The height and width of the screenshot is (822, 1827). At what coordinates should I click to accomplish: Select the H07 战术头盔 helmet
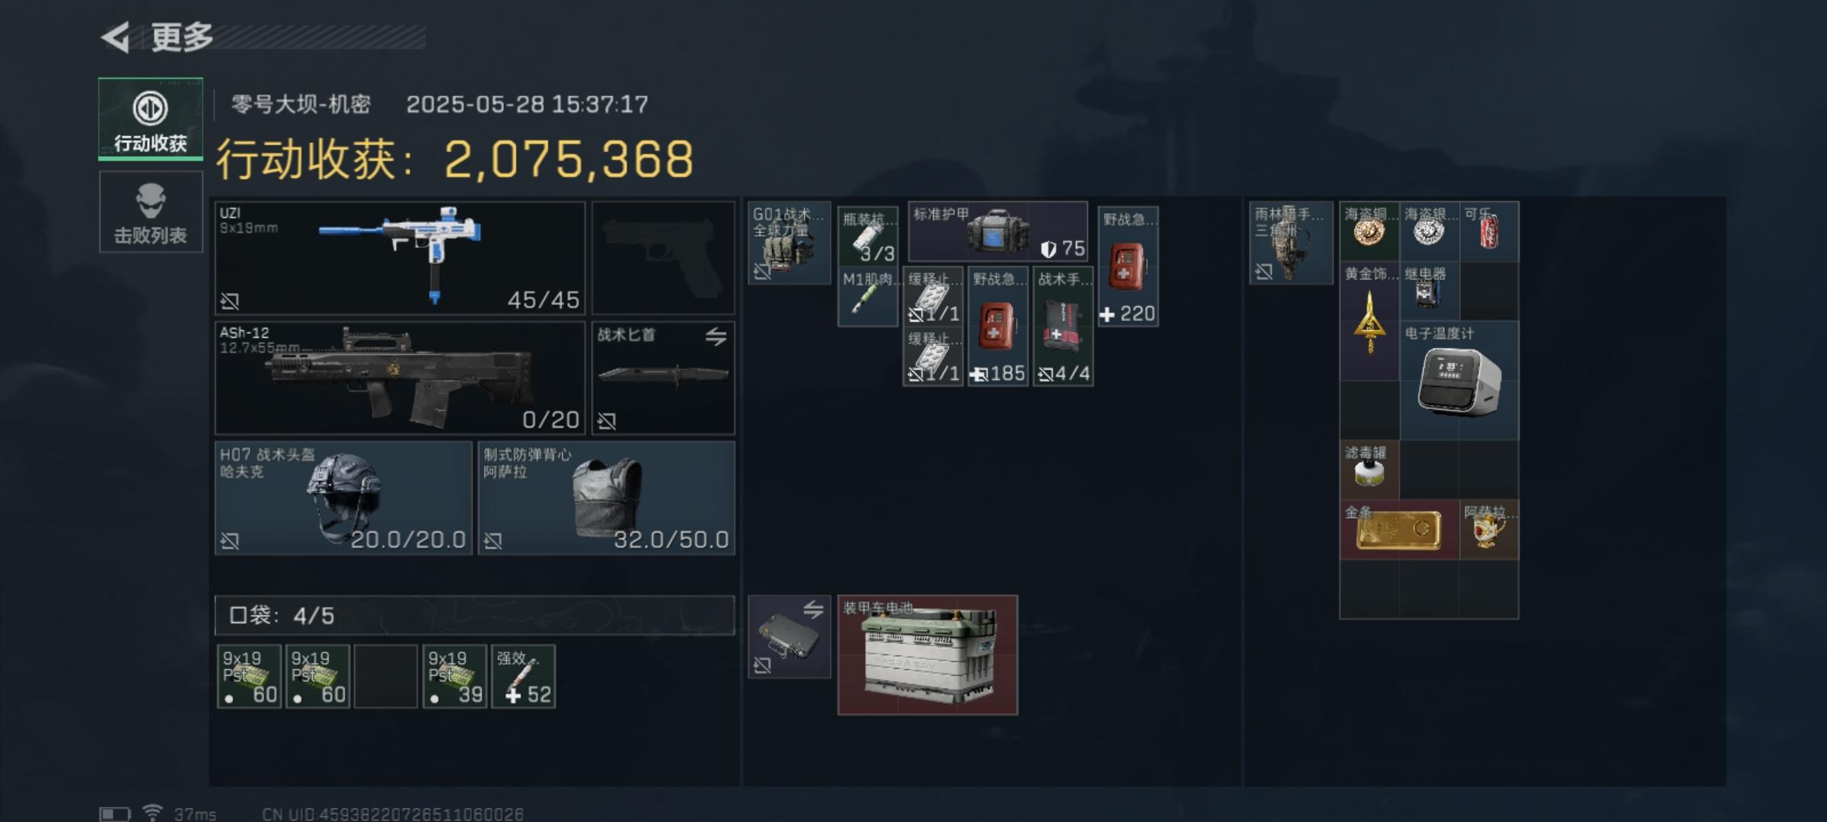(343, 498)
